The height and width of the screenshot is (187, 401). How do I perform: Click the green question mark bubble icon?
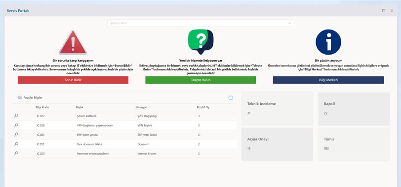[x=201, y=41]
